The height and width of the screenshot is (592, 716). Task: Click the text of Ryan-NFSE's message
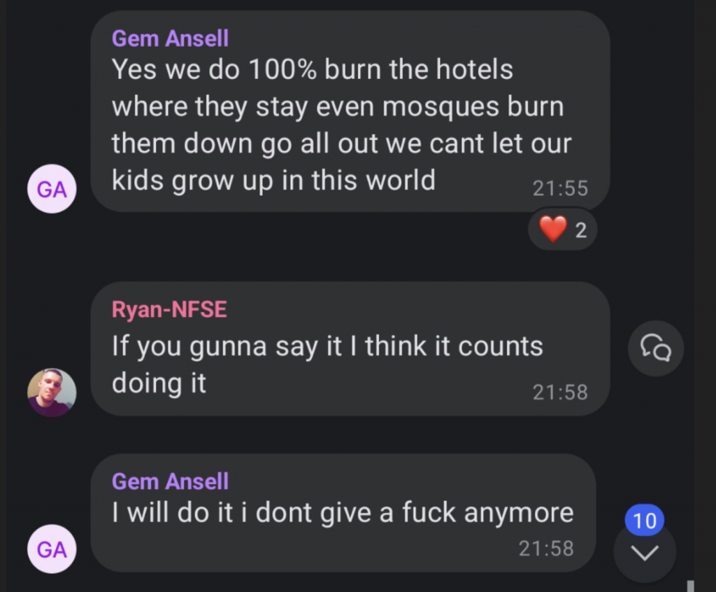327,364
